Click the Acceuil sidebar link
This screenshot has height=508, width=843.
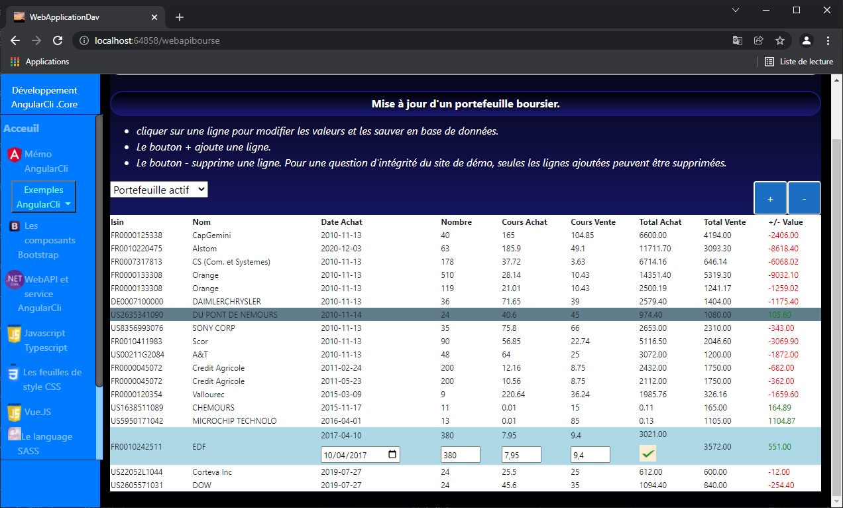point(21,128)
